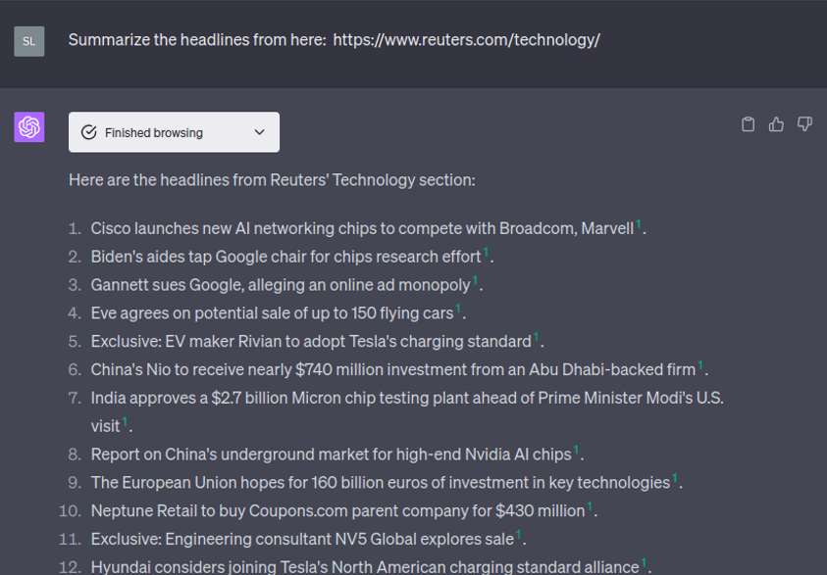Screen dimensions: 827x575
Task: Click the SL user avatar
Action: pyautogui.click(x=29, y=41)
